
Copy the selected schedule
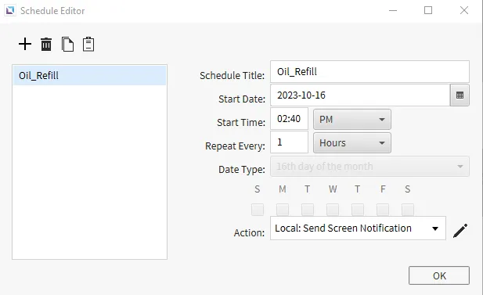tap(67, 44)
